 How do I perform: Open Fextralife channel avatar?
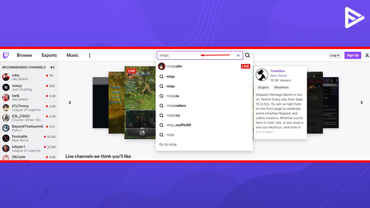6,138
